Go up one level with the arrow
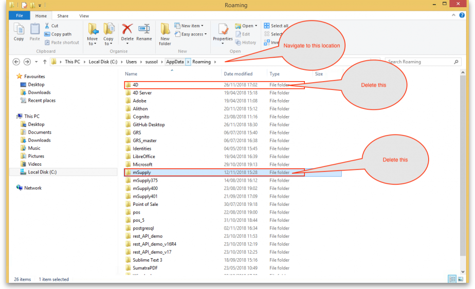The width and height of the screenshot is (475, 289). 45,62
